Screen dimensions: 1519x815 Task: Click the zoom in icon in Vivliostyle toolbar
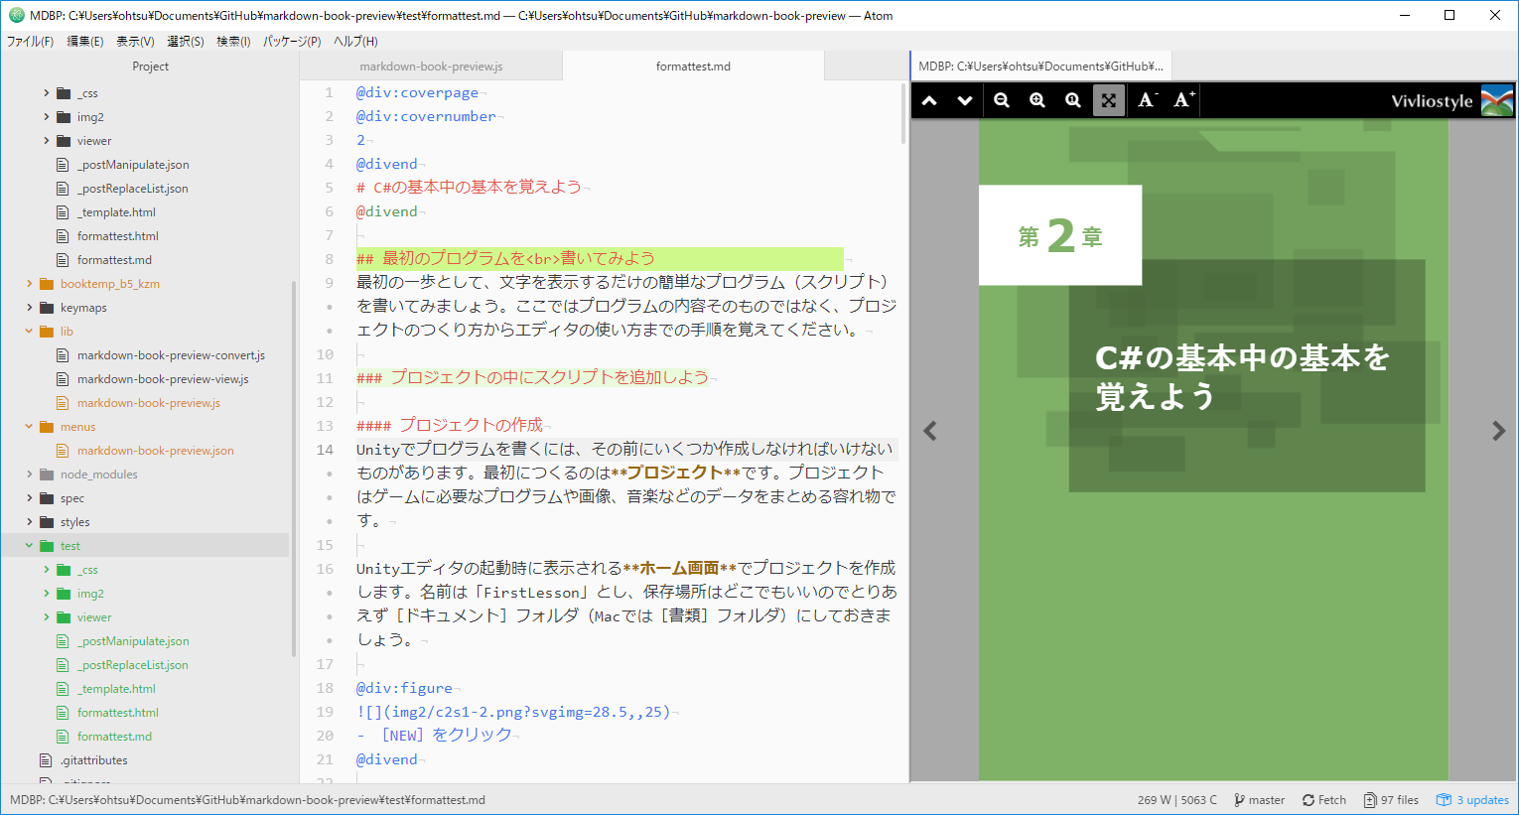coord(1036,100)
